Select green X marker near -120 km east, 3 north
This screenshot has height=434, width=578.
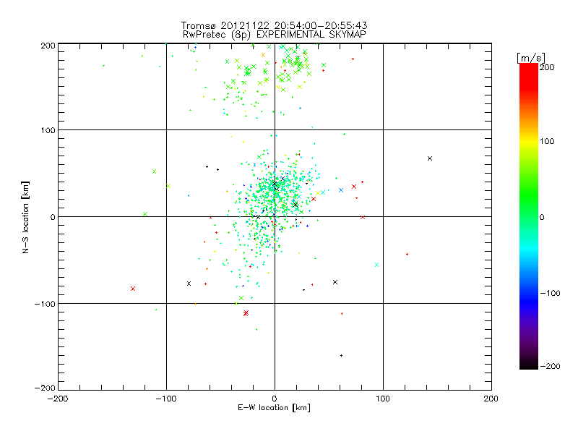point(145,214)
